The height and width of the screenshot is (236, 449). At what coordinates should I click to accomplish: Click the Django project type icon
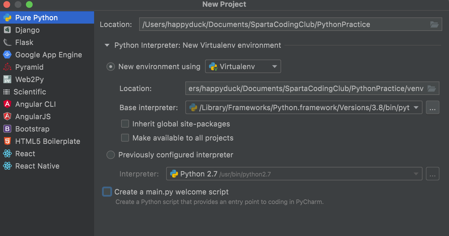(7, 30)
